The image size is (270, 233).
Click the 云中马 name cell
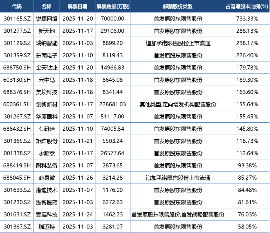tap(46, 80)
